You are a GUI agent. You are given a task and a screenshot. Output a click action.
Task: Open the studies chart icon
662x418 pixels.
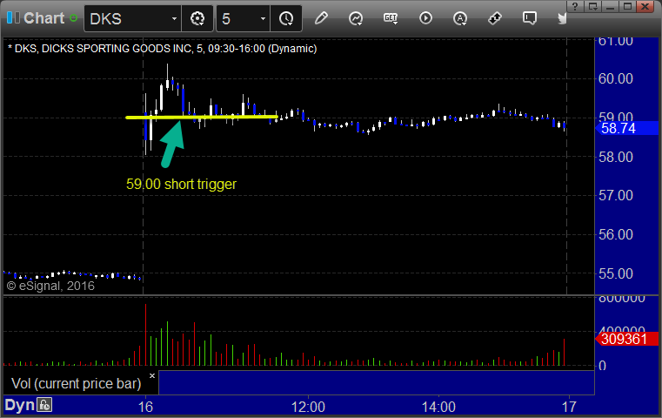(x=356, y=18)
